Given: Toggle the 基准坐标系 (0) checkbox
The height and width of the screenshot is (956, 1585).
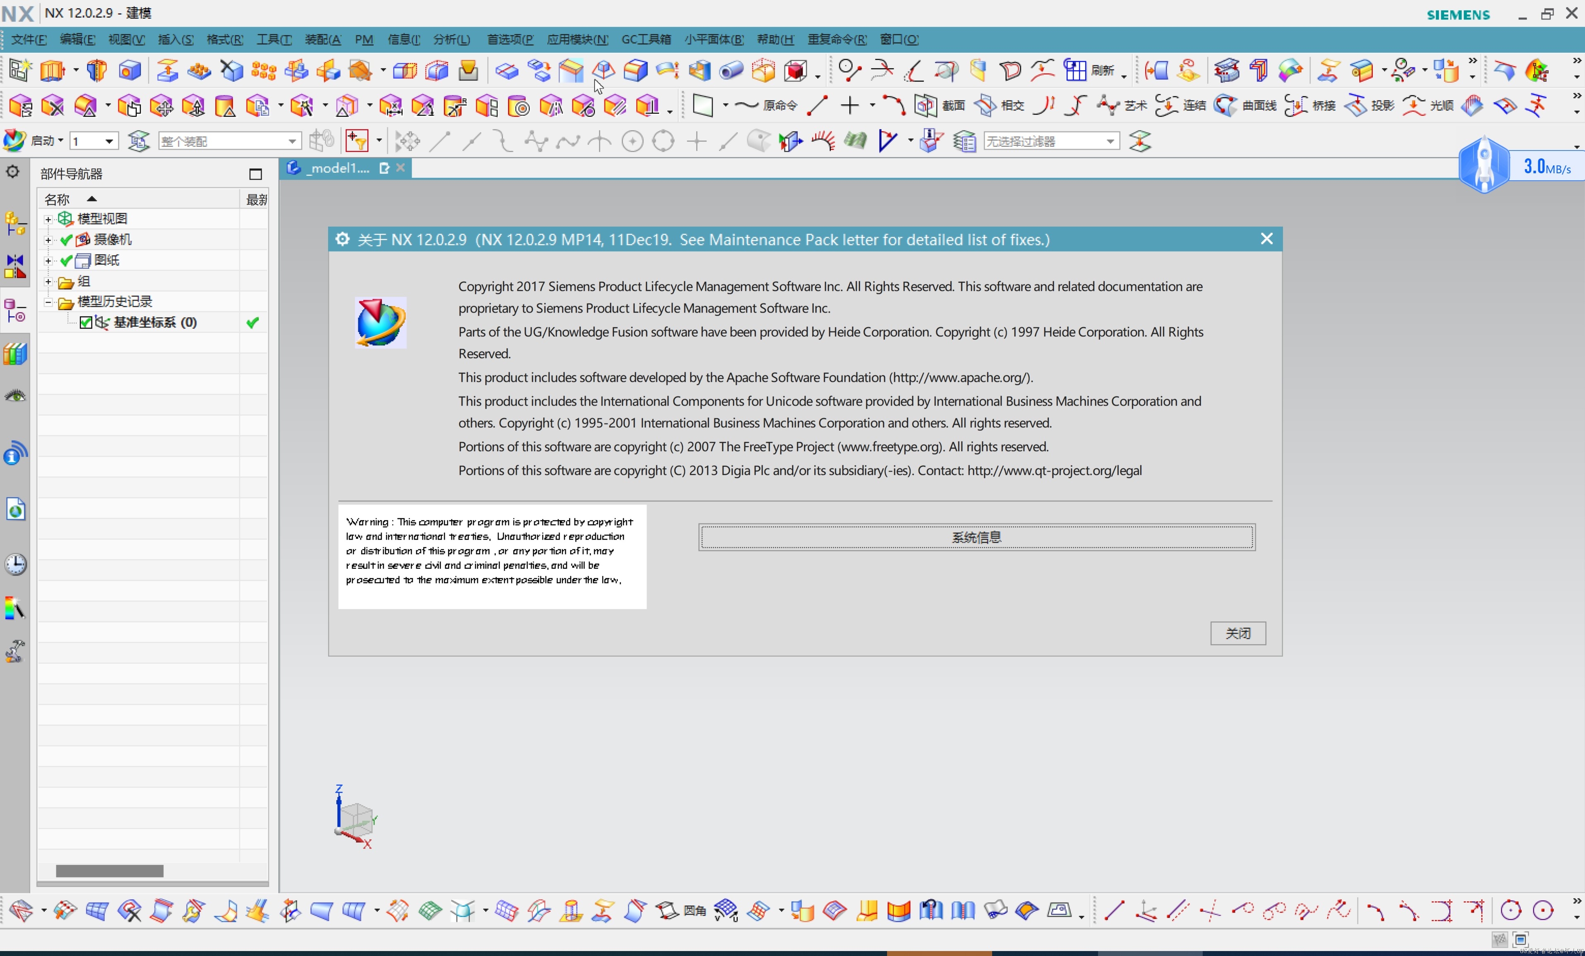Looking at the screenshot, I should 86,322.
